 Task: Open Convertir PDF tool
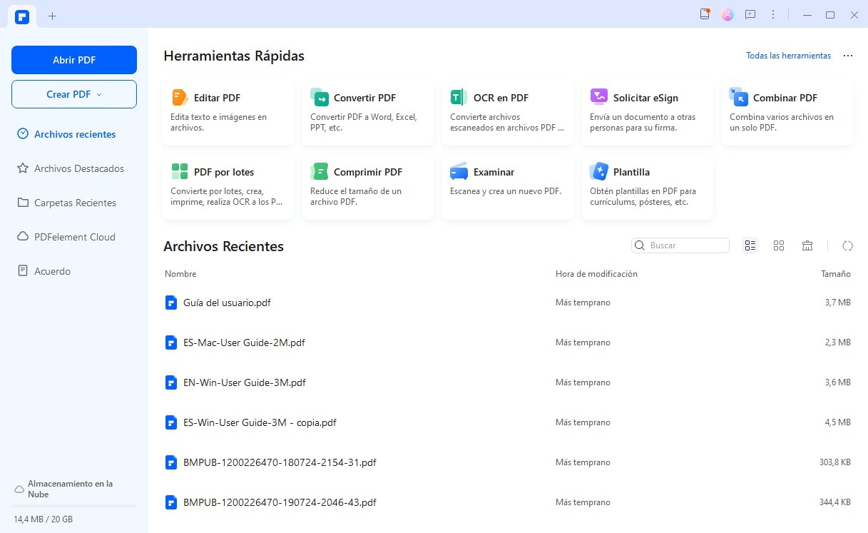coord(368,113)
